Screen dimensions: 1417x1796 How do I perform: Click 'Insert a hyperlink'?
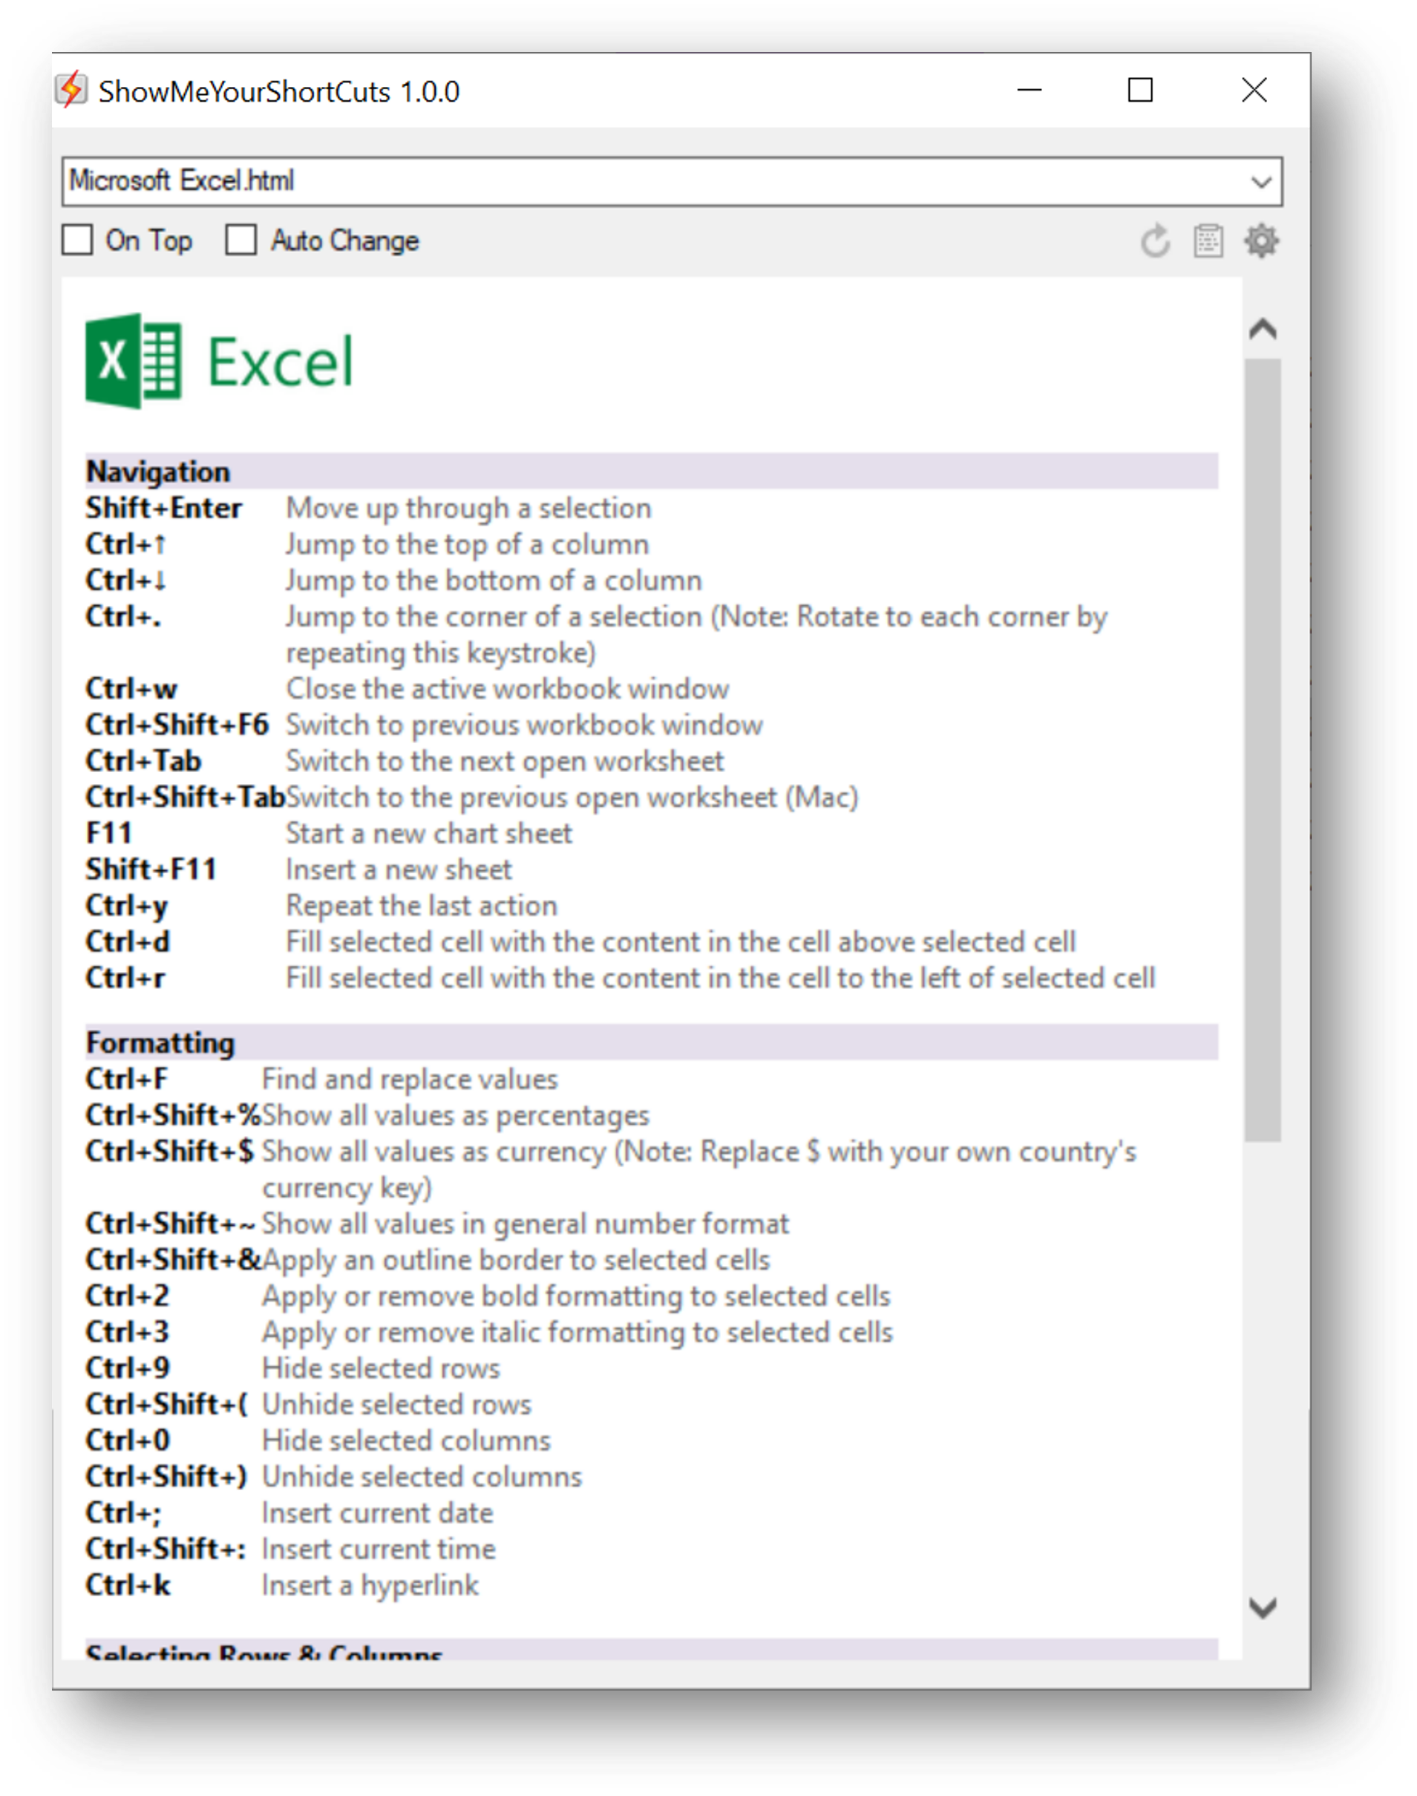370,1585
